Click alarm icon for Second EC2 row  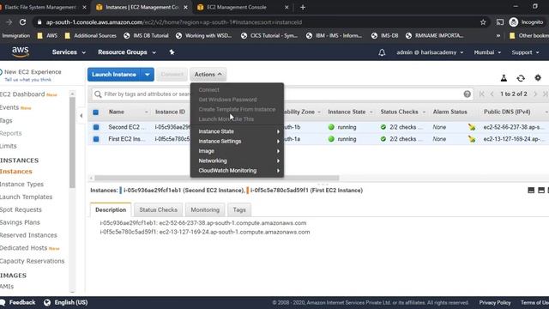[472, 127]
